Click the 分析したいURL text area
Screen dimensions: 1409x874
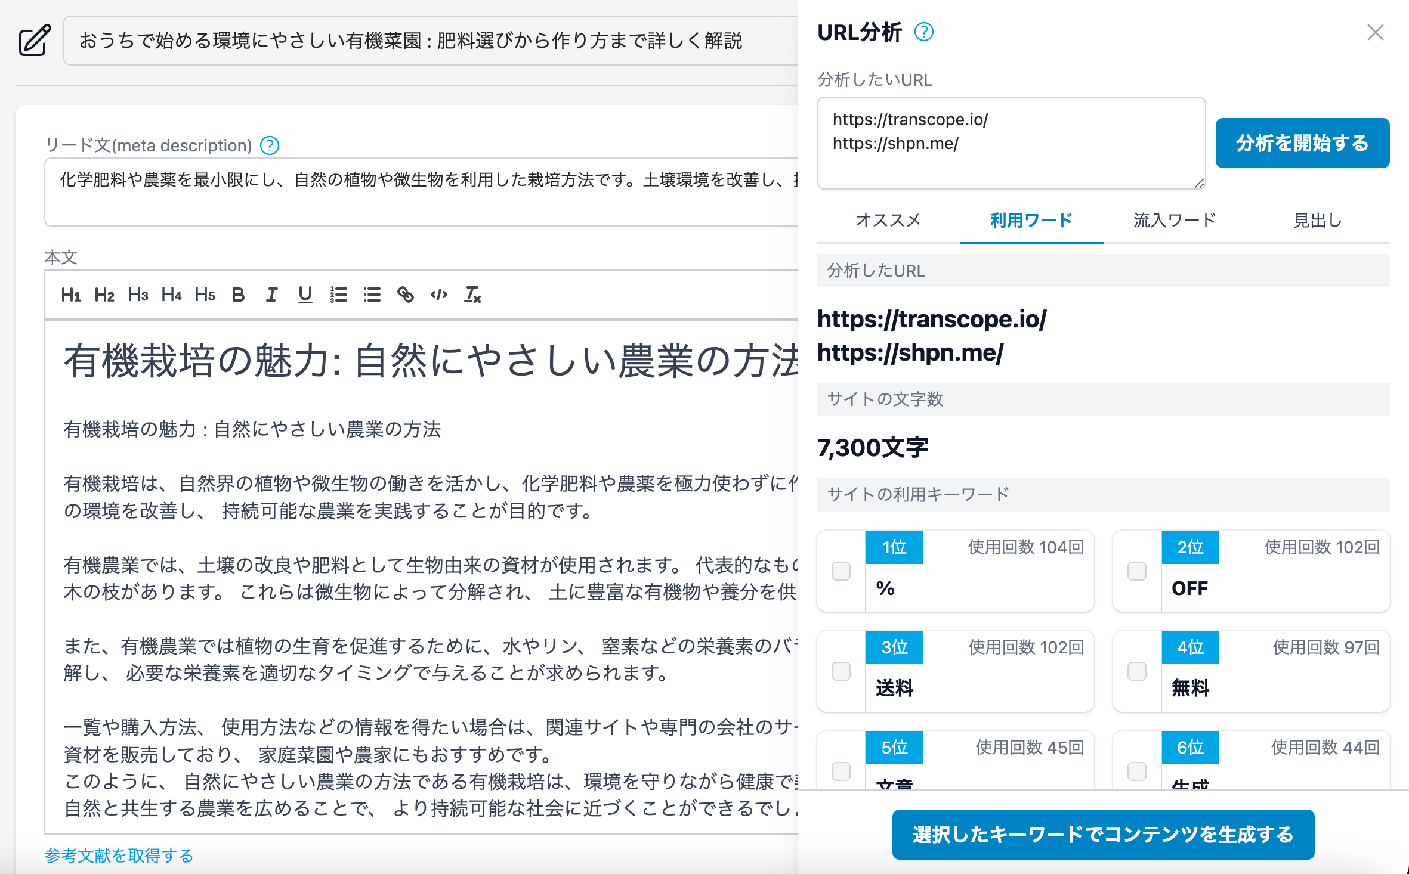click(1011, 143)
